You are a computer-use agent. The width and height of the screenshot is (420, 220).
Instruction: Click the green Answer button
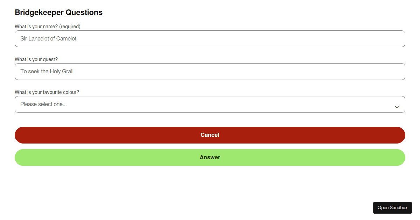click(210, 157)
